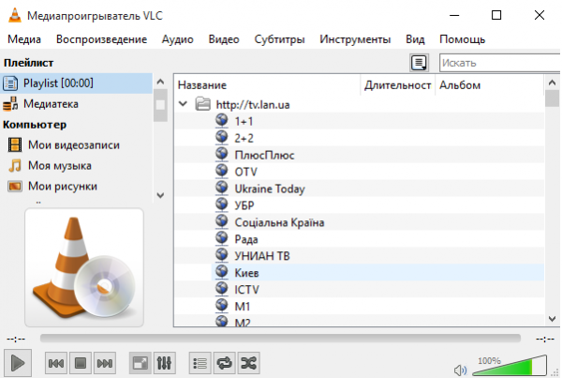Click the globe icon beside Соціальна Країна

click(x=222, y=222)
